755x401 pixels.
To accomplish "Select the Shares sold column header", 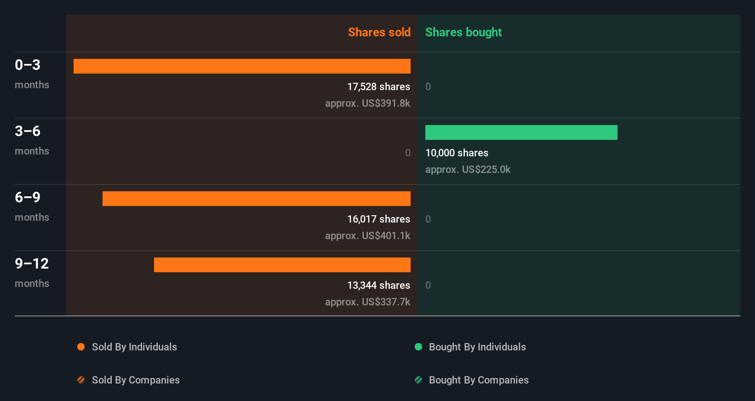I will point(379,32).
